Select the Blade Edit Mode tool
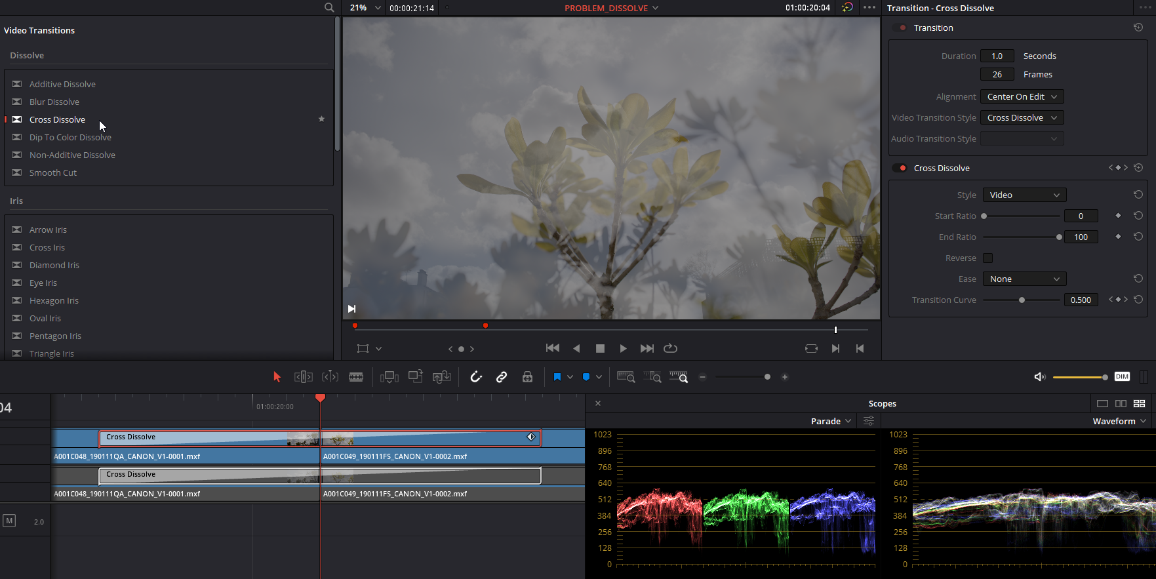1156x579 pixels. click(x=356, y=377)
